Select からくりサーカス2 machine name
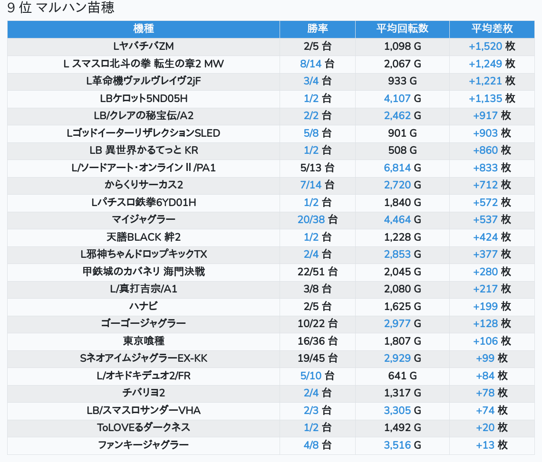Image resolution: width=542 pixels, height=462 pixels. [144, 185]
